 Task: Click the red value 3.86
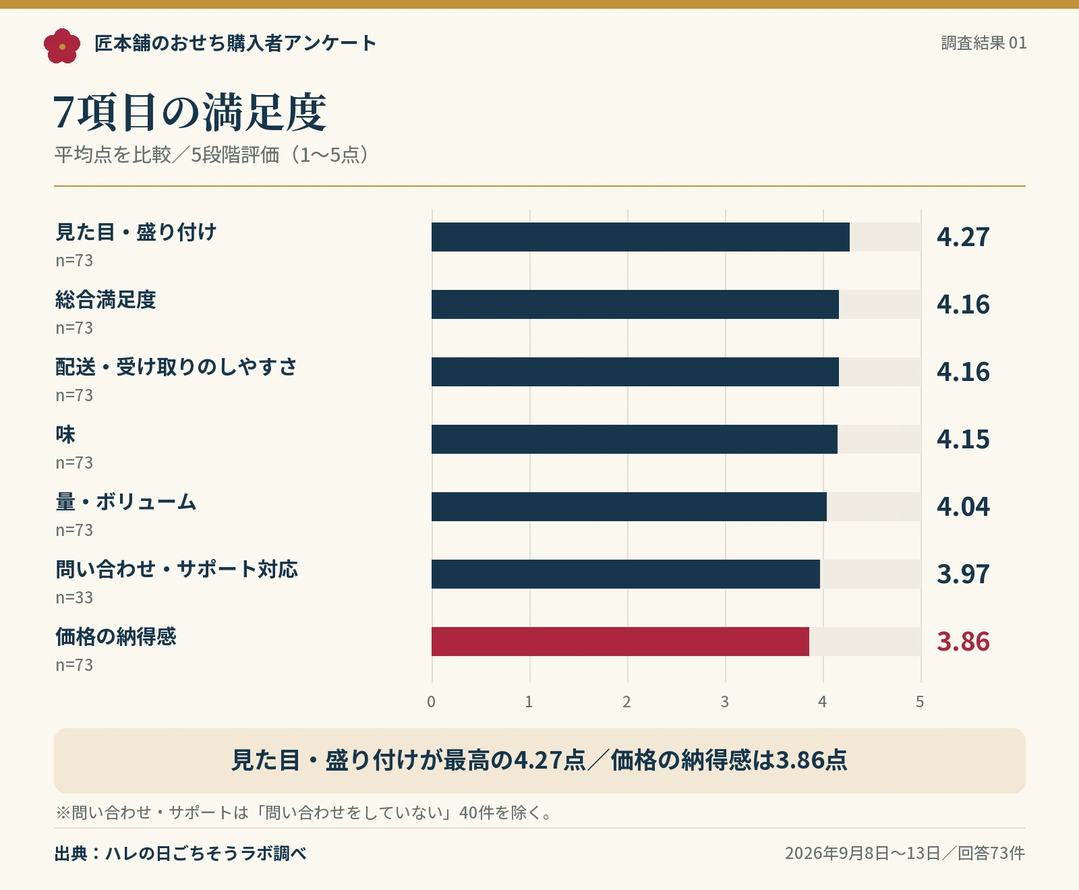pyautogui.click(x=963, y=642)
